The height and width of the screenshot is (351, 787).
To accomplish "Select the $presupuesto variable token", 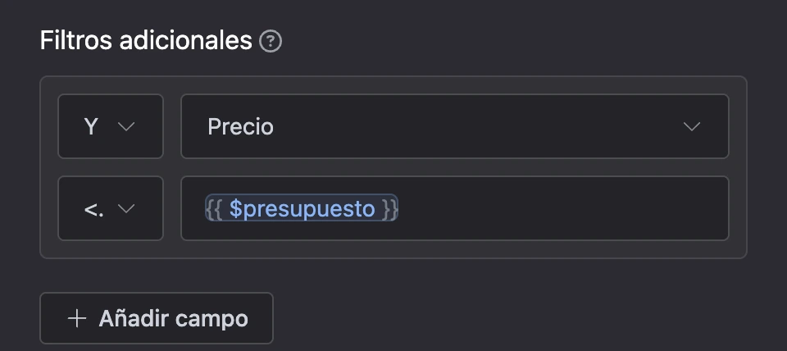I will 301,207.
